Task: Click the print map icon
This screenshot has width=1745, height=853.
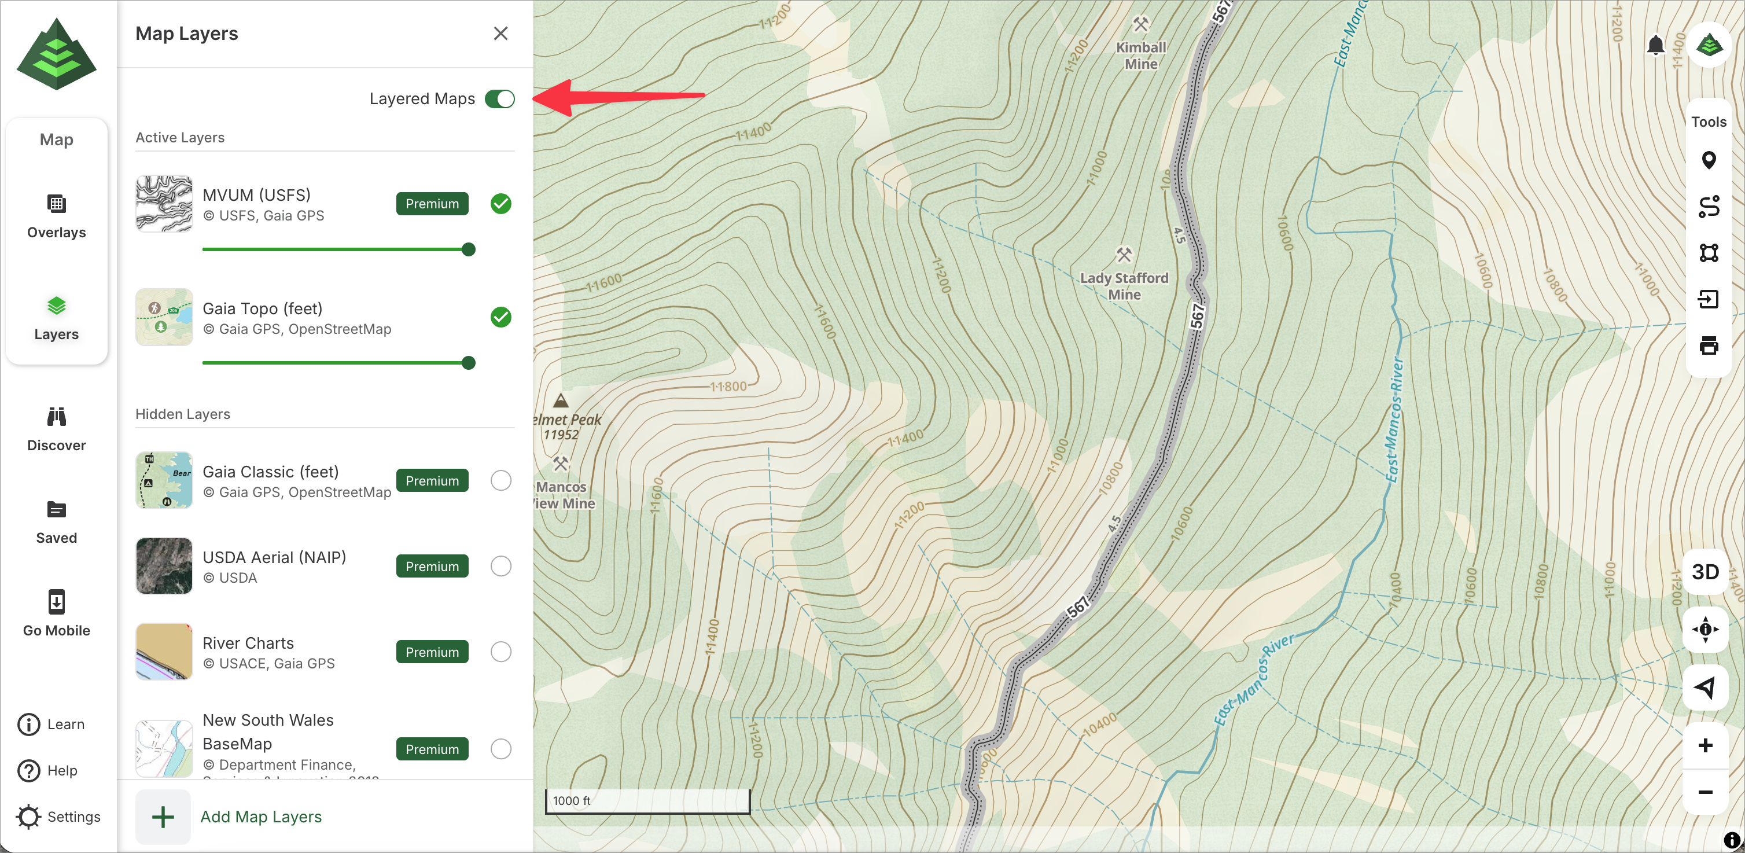Action: click(x=1708, y=345)
